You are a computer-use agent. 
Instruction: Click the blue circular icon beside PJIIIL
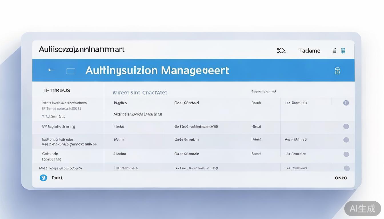[x=43, y=178]
